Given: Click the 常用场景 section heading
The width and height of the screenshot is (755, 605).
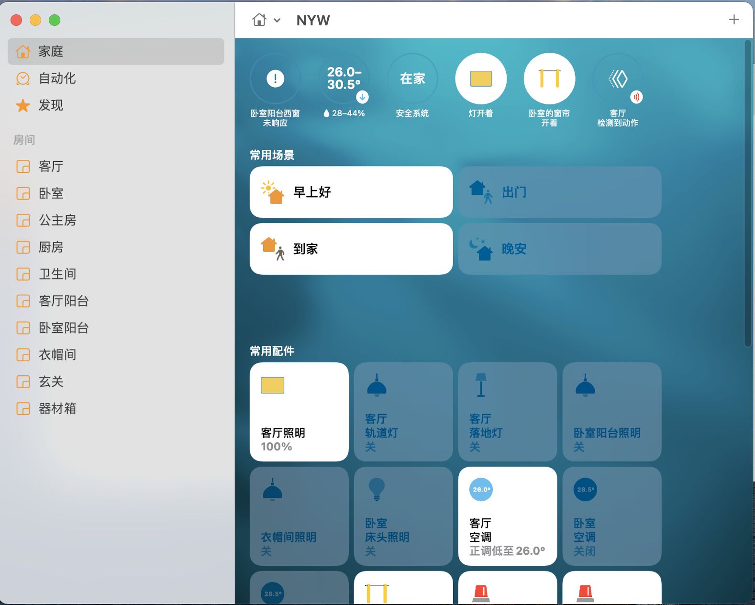Looking at the screenshot, I should (272, 155).
